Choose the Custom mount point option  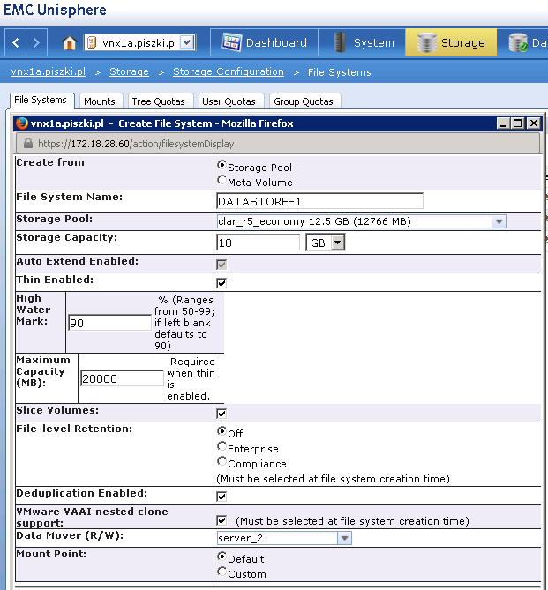(221, 572)
